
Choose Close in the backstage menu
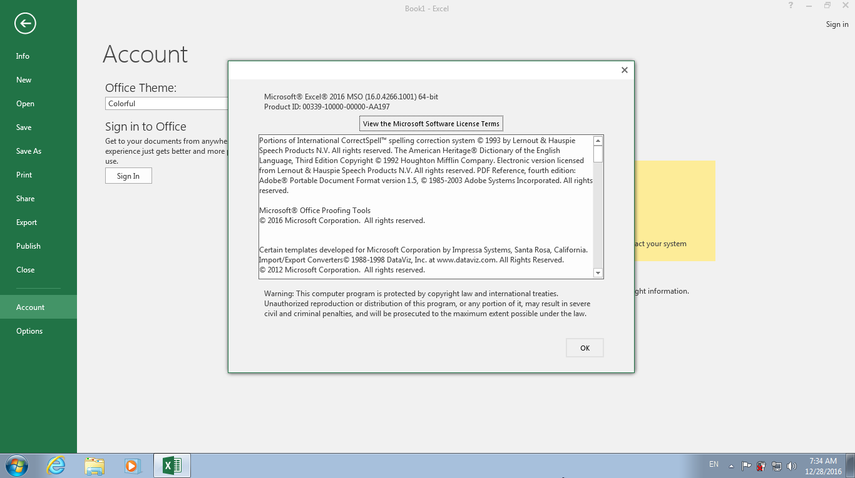click(x=38, y=270)
